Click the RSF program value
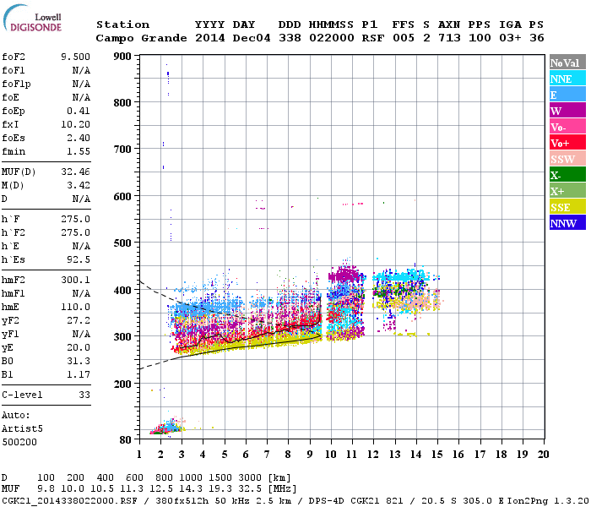591x507 pixels. point(373,38)
